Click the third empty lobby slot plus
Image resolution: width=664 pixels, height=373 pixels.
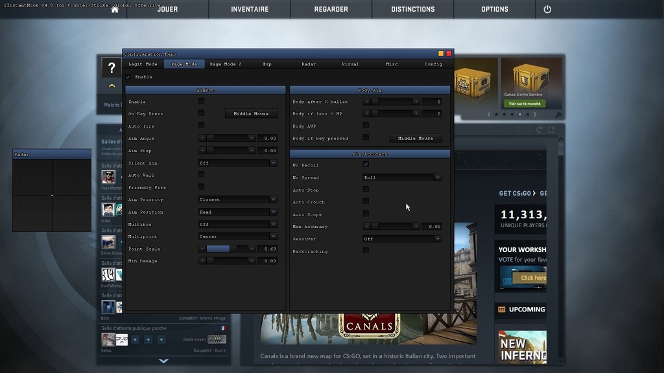(161, 339)
